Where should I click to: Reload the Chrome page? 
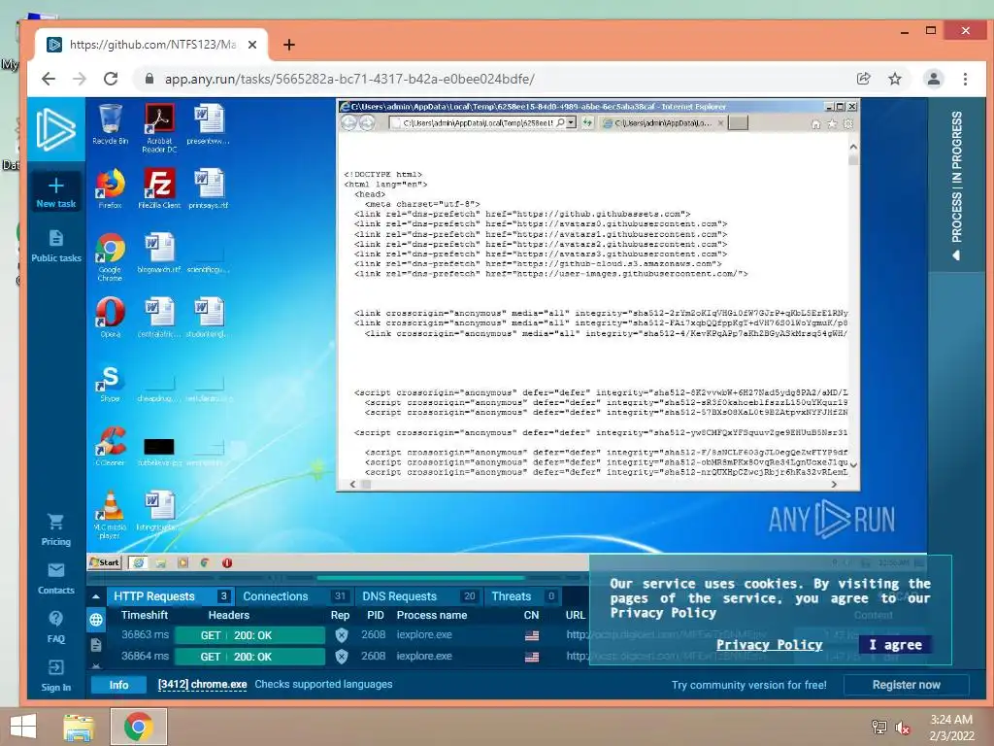[x=111, y=79]
